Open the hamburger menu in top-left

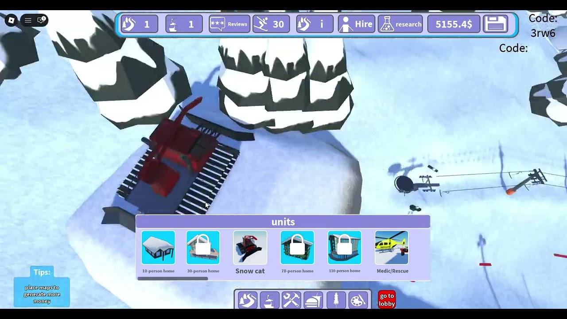click(28, 20)
